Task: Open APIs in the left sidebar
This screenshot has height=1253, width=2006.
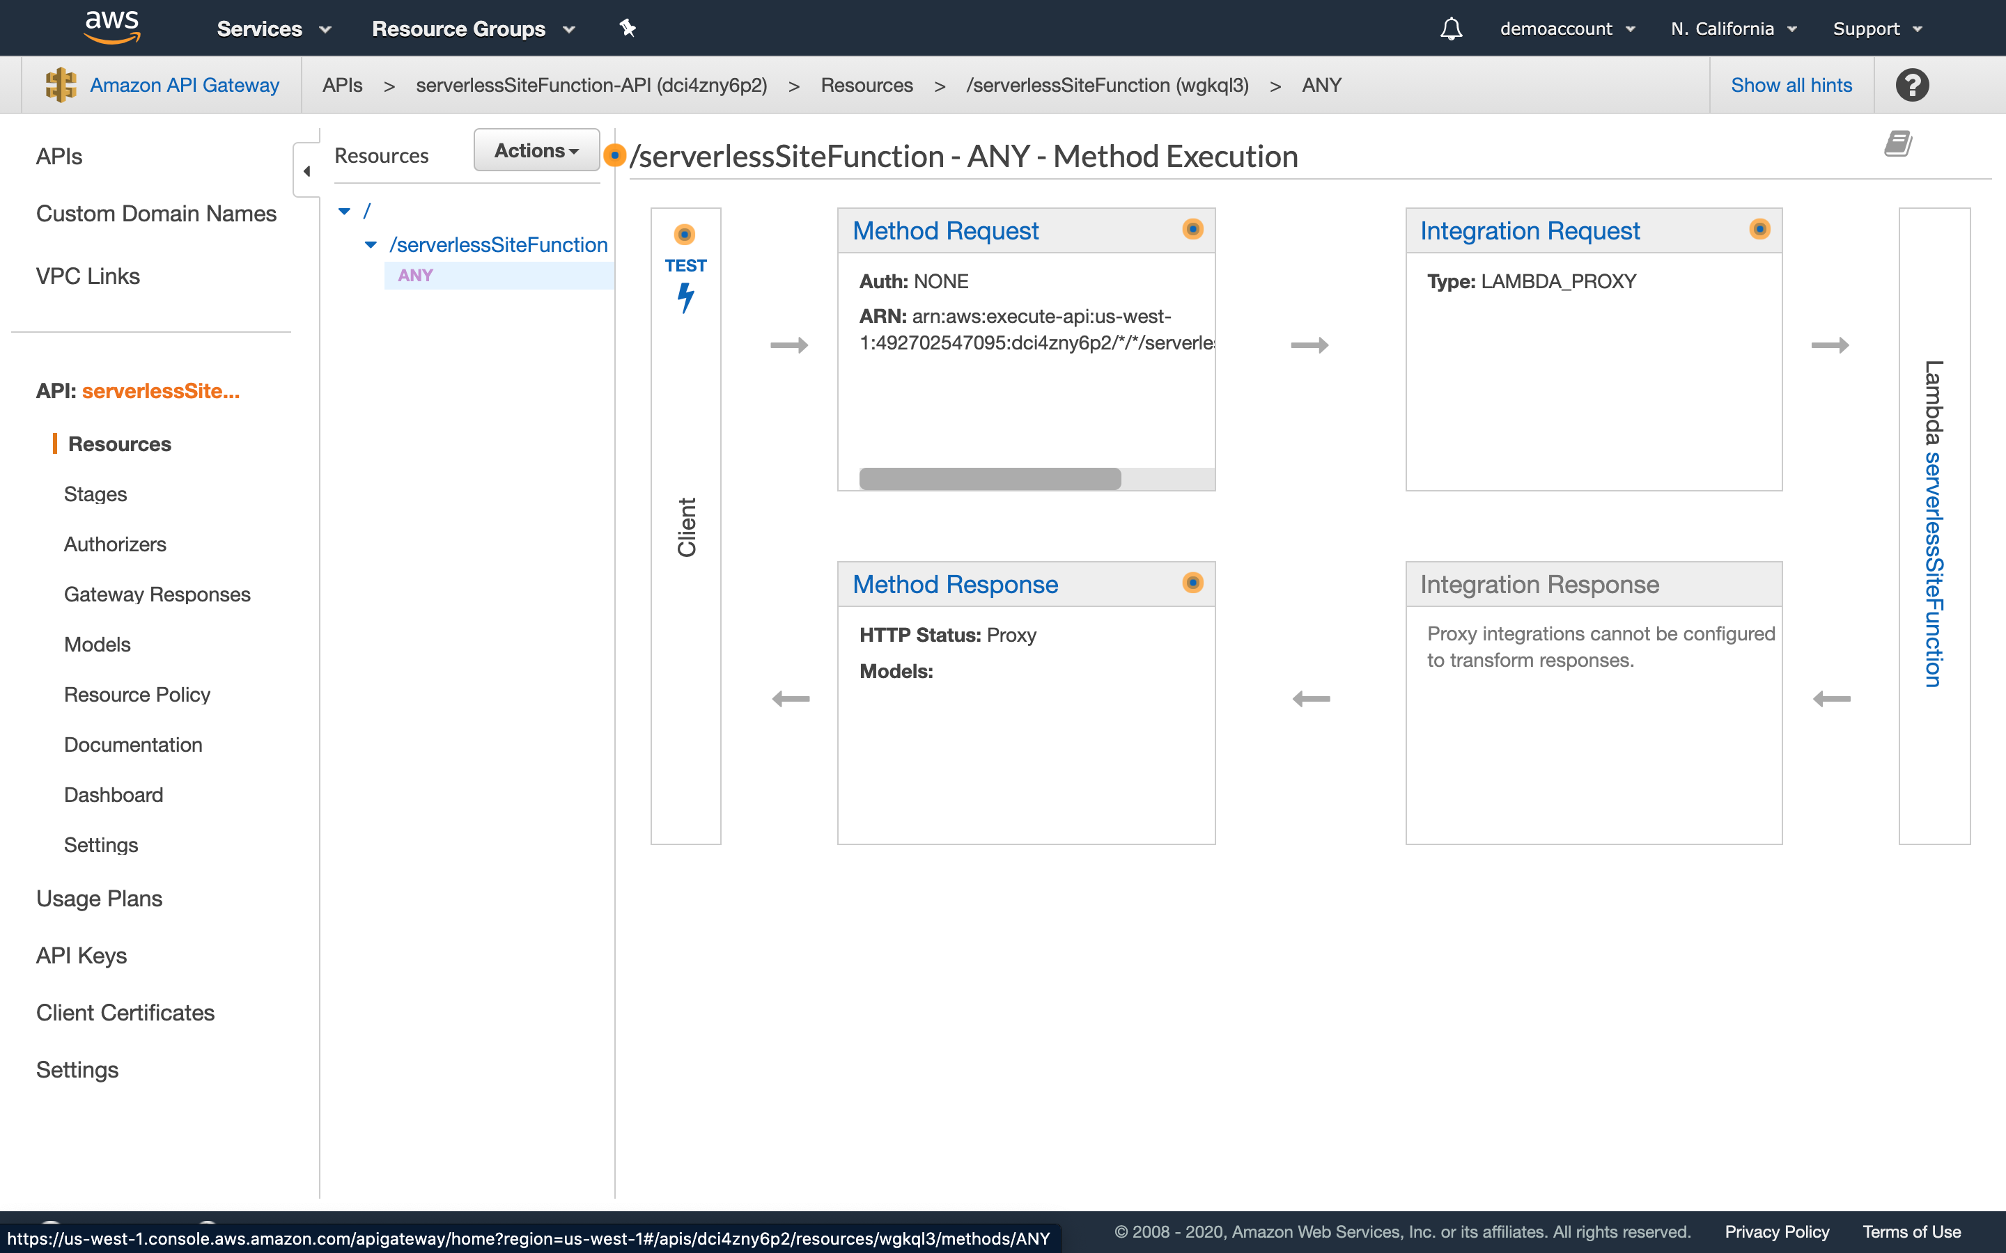Action: tap(59, 157)
